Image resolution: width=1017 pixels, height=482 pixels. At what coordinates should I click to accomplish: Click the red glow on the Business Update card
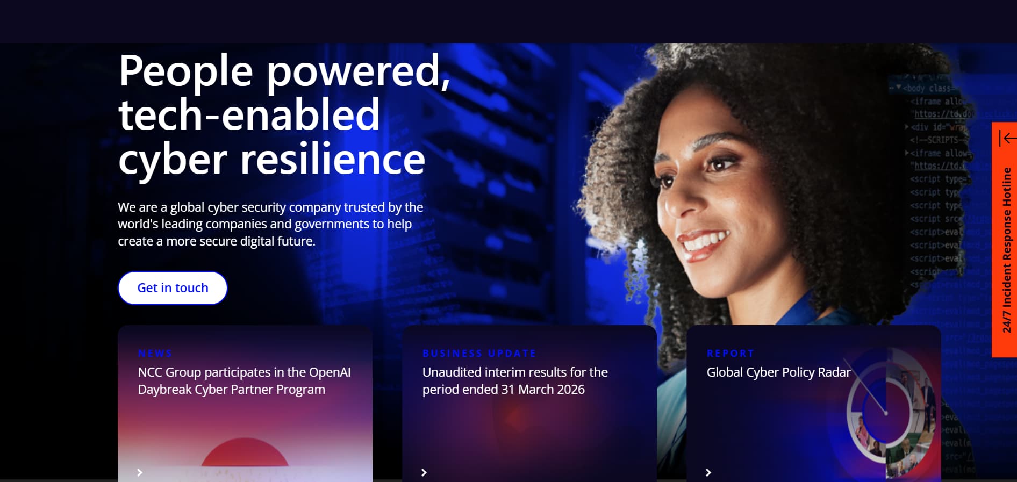[516, 416]
